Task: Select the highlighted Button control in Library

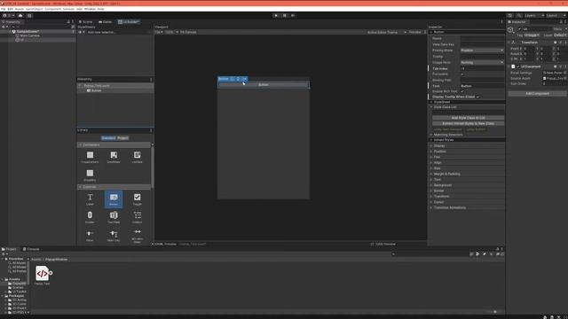Action: (114, 199)
